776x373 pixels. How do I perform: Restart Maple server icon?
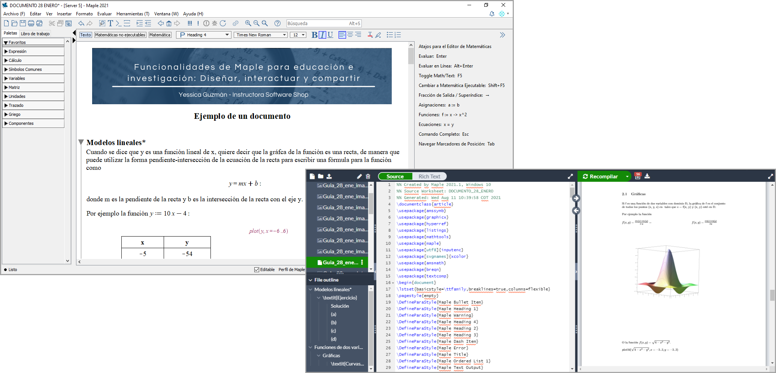pyautogui.click(x=223, y=23)
